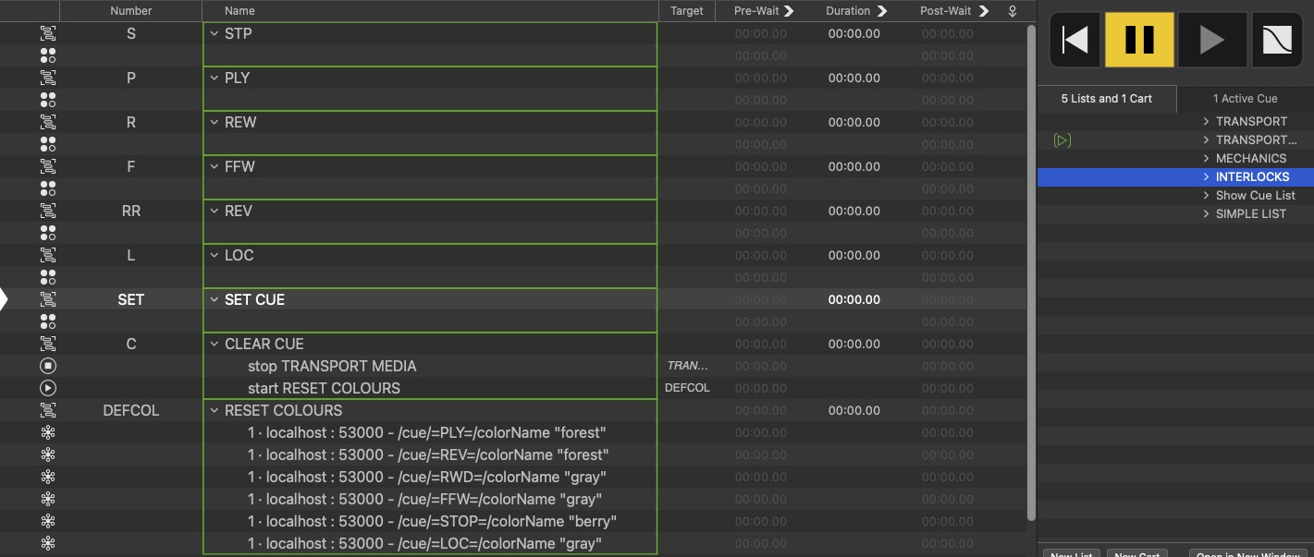This screenshot has height=557, width=1314.
Task: Click the network cue icon for PLY colorName
Action: tap(48, 432)
